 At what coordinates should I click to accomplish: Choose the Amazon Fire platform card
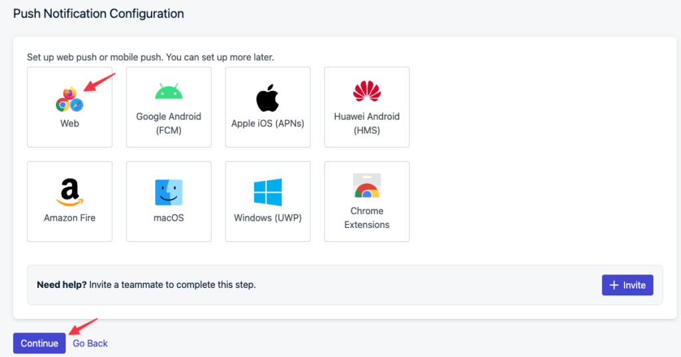pyautogui.click(x=69, y=201)
